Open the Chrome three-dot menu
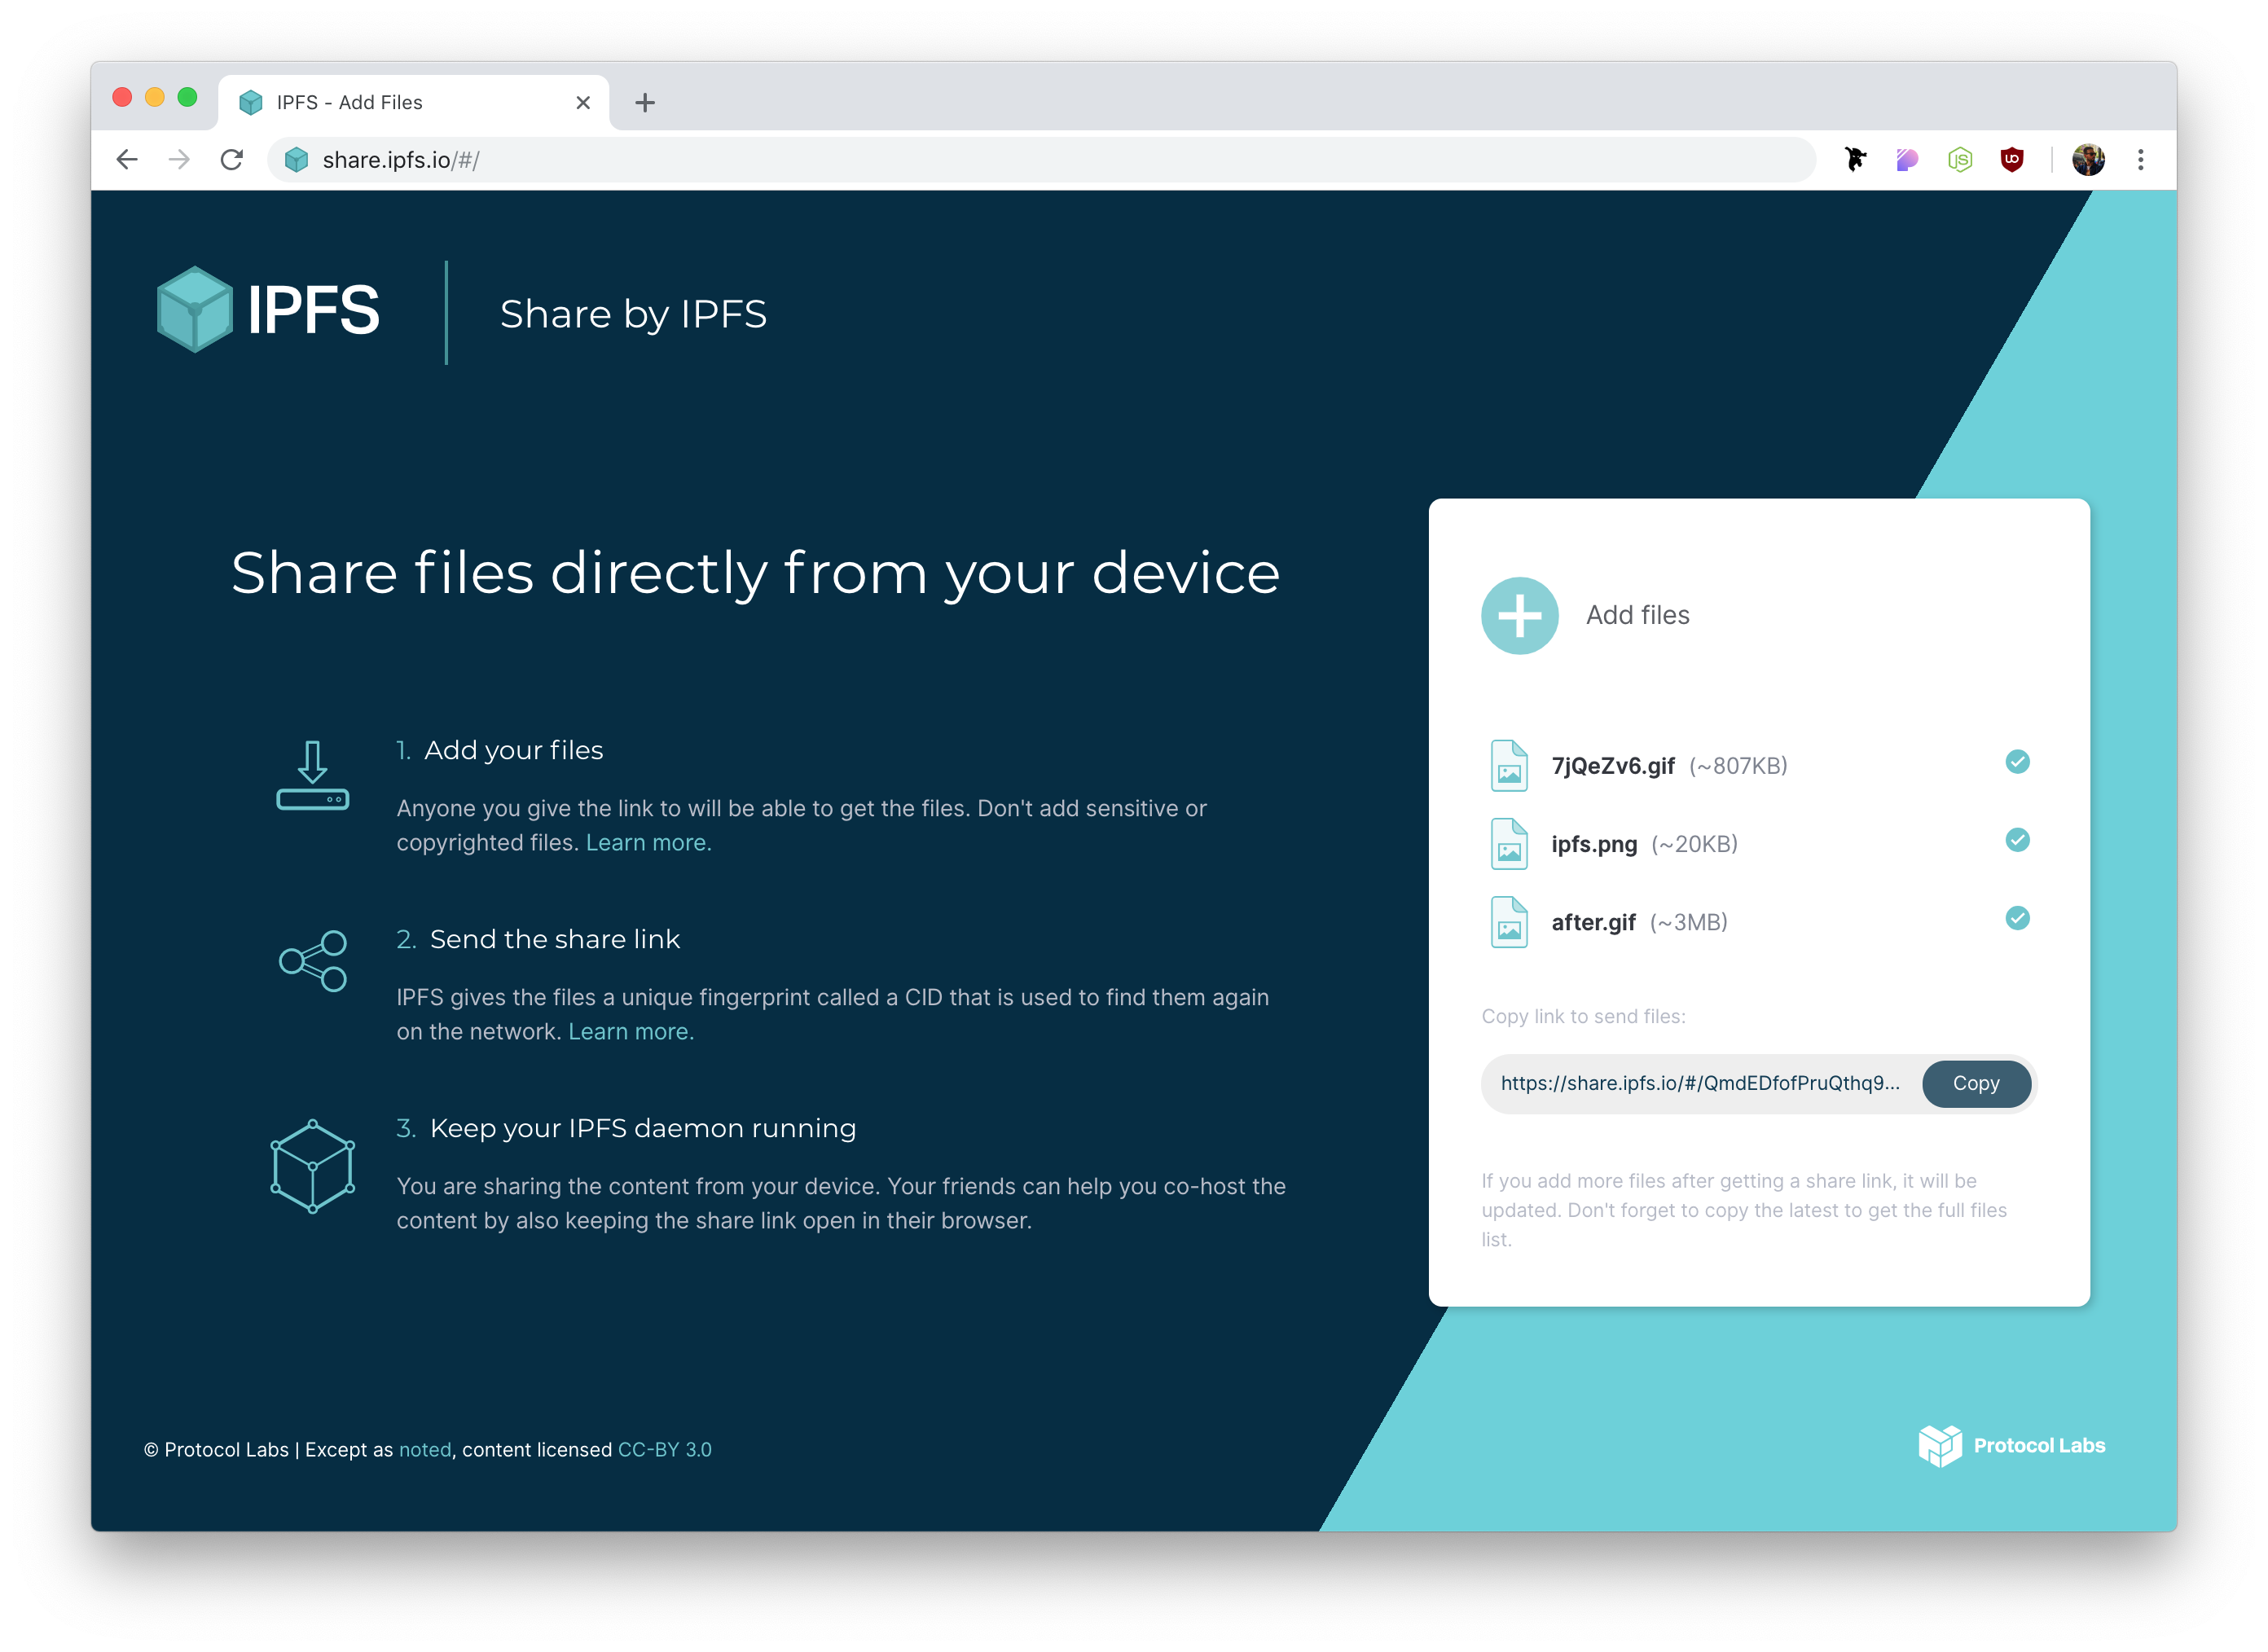 2140,160
